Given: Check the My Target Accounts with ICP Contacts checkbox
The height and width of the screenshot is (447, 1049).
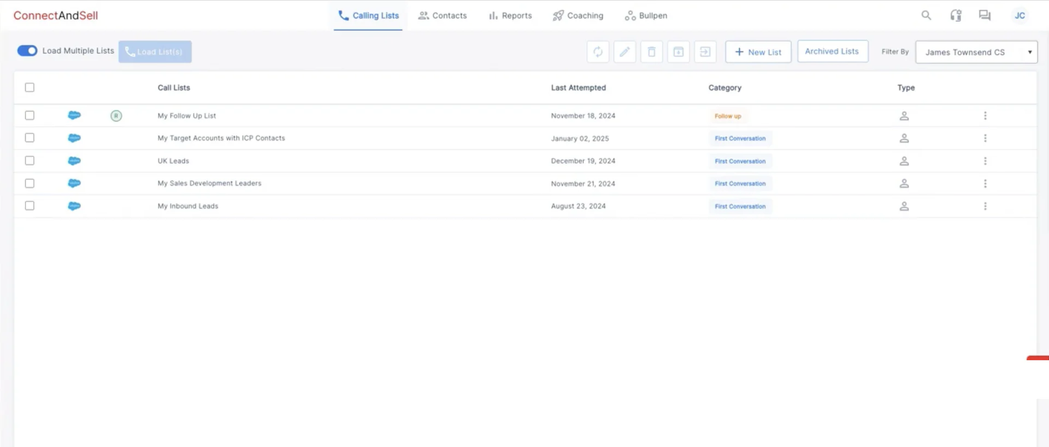Looking at the screenshot, I should [30, 138].
